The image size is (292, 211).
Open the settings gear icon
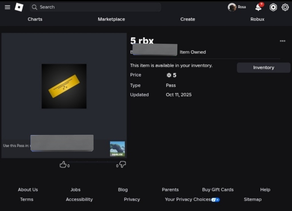285,7
